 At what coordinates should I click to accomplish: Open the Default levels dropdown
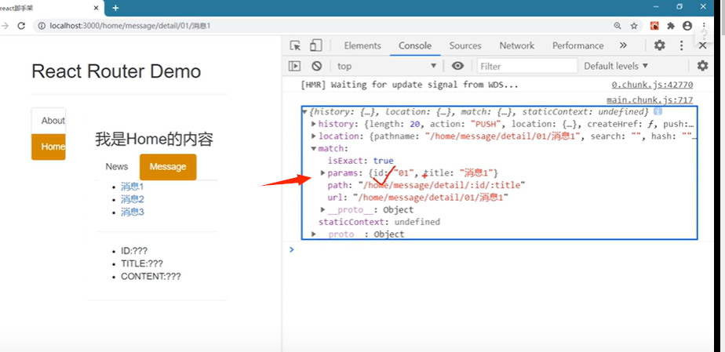click(x=616, y=66)
